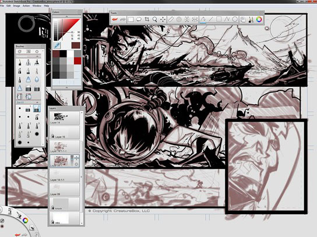Viewport: 317px width, 237px height.
Task: Choose the white palette swatch
Action: pos(70,54)
